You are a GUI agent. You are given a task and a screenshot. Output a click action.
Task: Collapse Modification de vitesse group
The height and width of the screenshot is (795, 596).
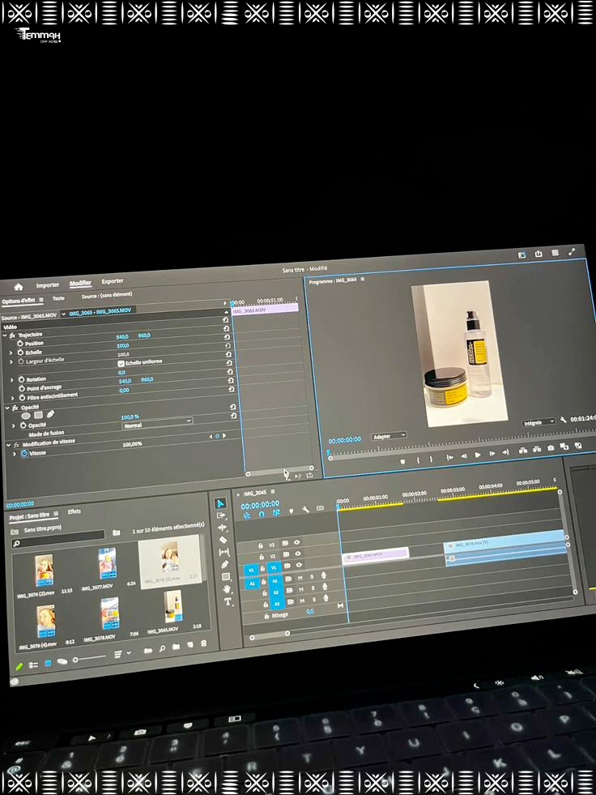click(x=8, y=445)
